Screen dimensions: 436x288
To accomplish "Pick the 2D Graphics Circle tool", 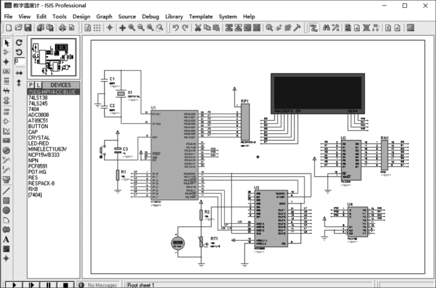I will (x=7, y=210).
